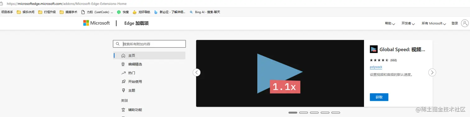Open the 娱乐休闲 bookmarks folder
The width and height of the screenshot is (470, 117).
click(x=25, y=12)
